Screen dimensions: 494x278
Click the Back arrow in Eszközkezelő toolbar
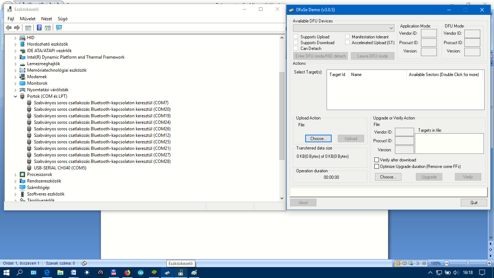click(9, 28)
